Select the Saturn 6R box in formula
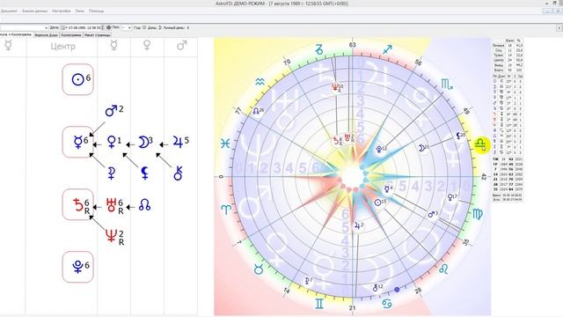The height and width of the screenshot is (317, 563). point(78,205)
